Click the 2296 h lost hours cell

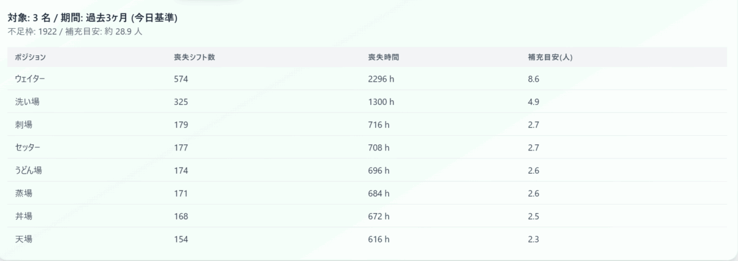coord(381,79)
